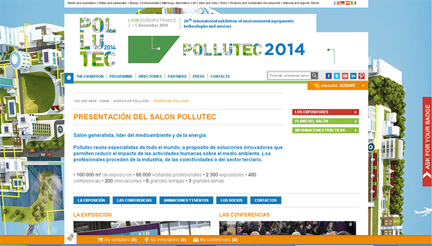Open the Programme menu
The height and width of the screenshot is (246, 432).
point(121,76)
